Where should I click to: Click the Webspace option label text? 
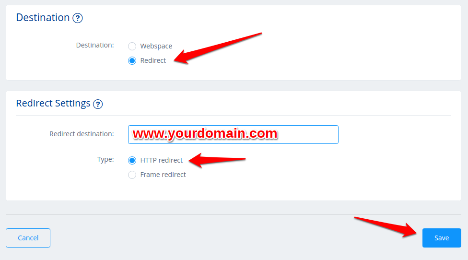coord(156,46)
